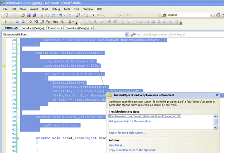Open the Tools menu
Image resolution: width=225 pixels, height=153 pixels.
pos(67,9)
